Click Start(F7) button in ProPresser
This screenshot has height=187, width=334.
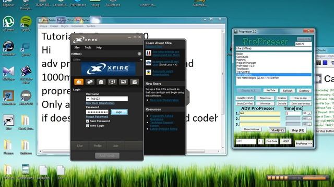coord(277,130)
